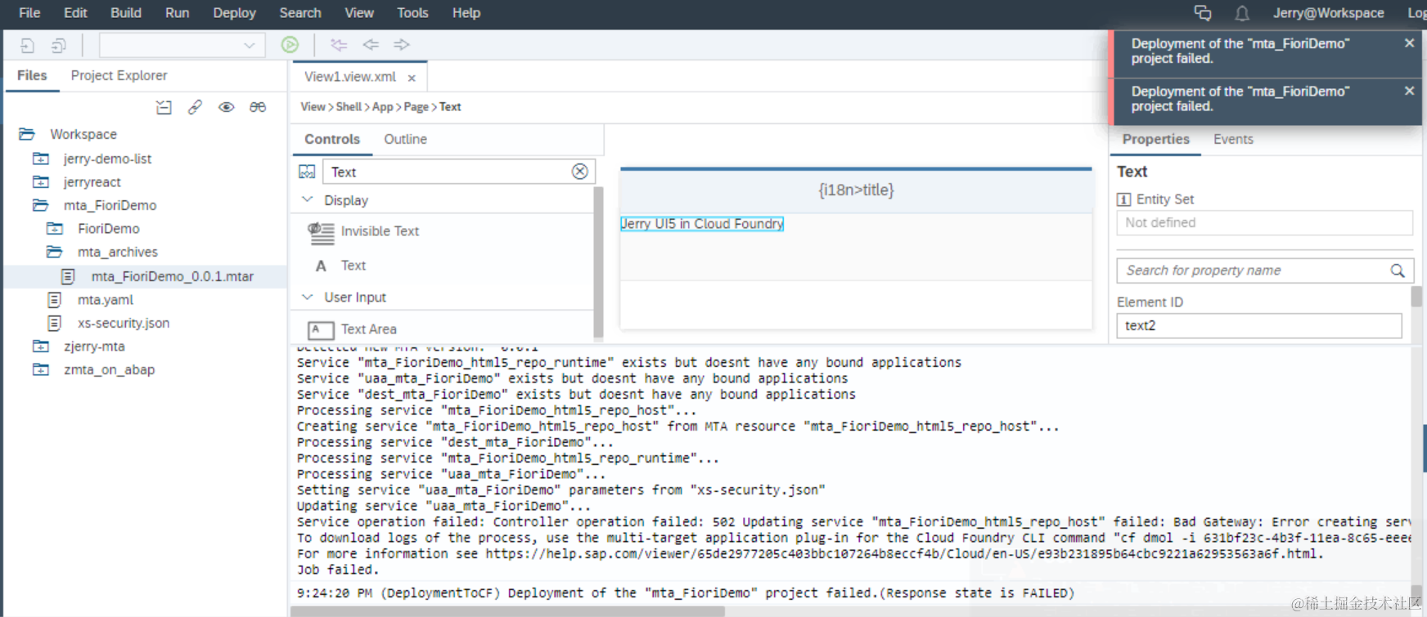Toggle show hidden files eye icon
This screenshot has height=617, width=1427.
click(x=227, y=107)
